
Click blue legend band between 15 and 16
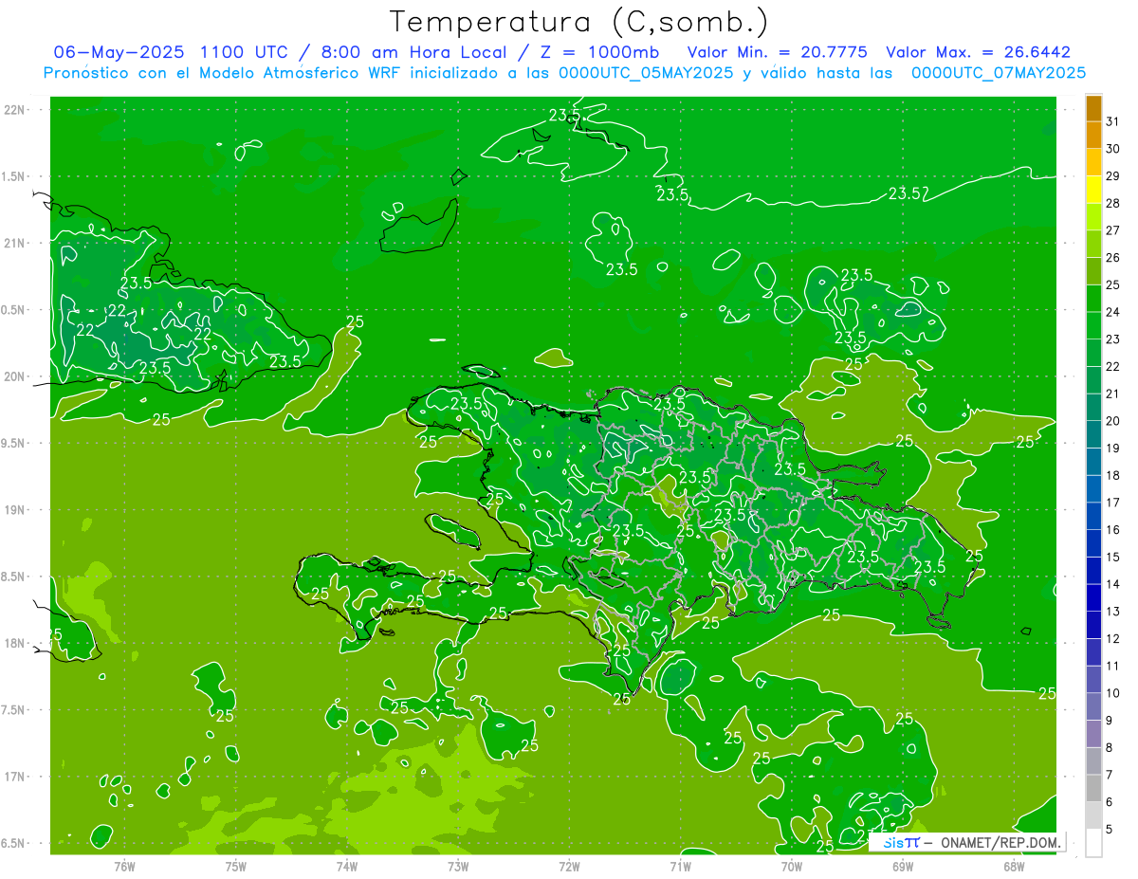pyautogui.click(x=1093, y=543)
